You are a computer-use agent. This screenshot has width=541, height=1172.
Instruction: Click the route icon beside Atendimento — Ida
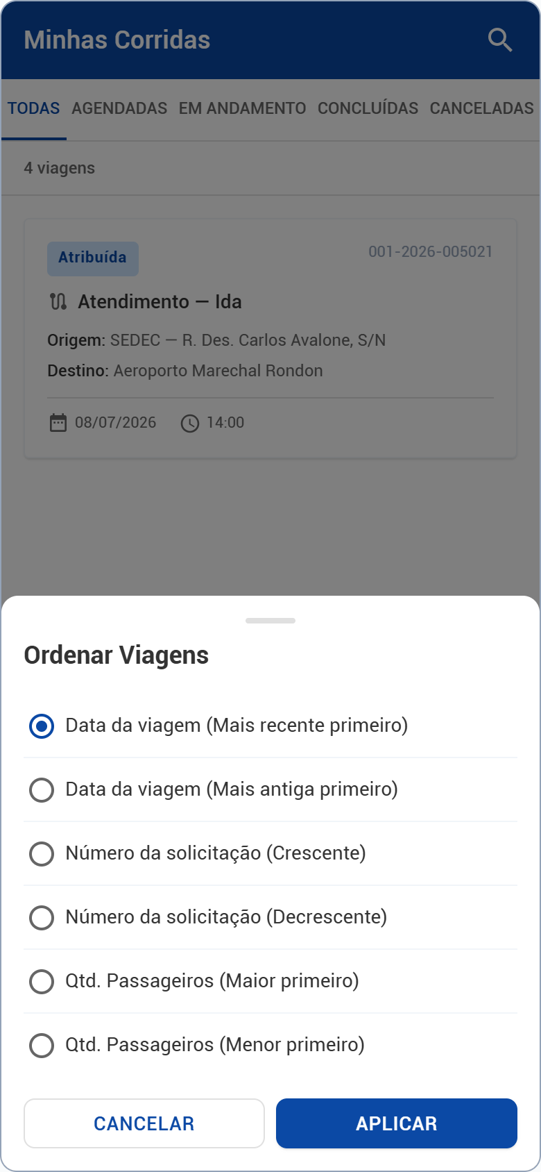(58, 301)
